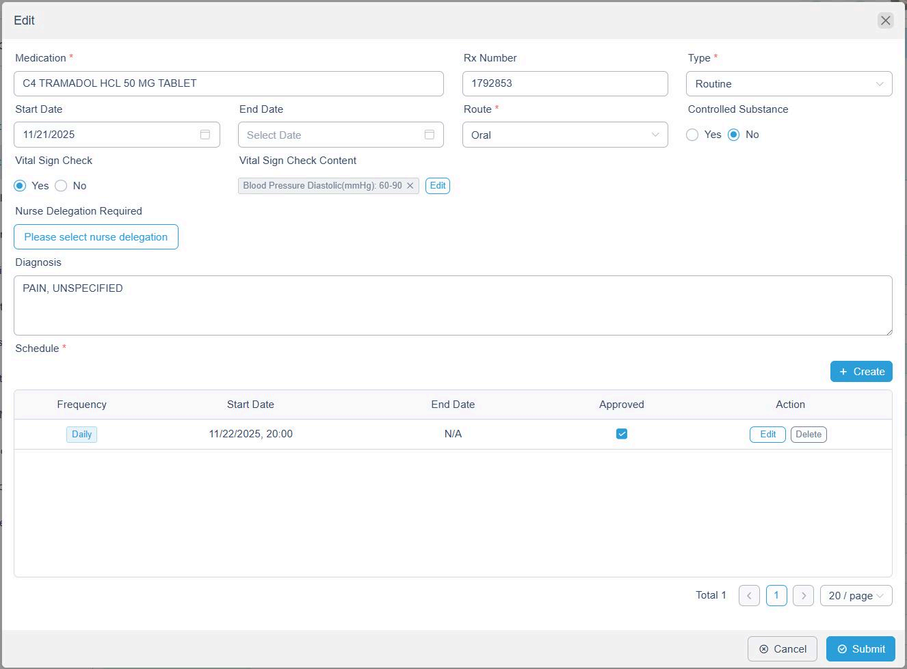Select Yes for Controlled Substance
This screenshot has width=907, height=669.
click(693, 135)
